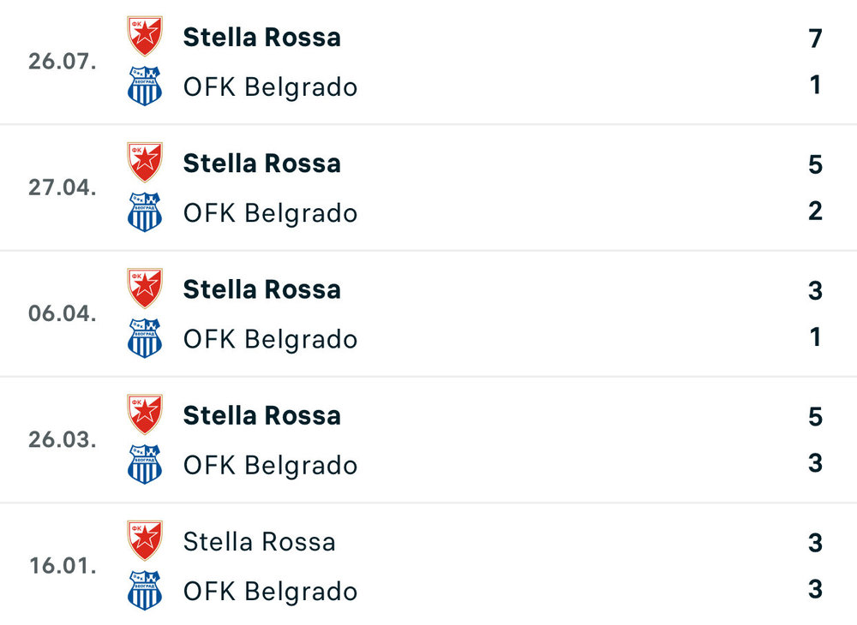
Task: Click OFK Belgrado crest in 26.07. match
Action: [144, 86]
